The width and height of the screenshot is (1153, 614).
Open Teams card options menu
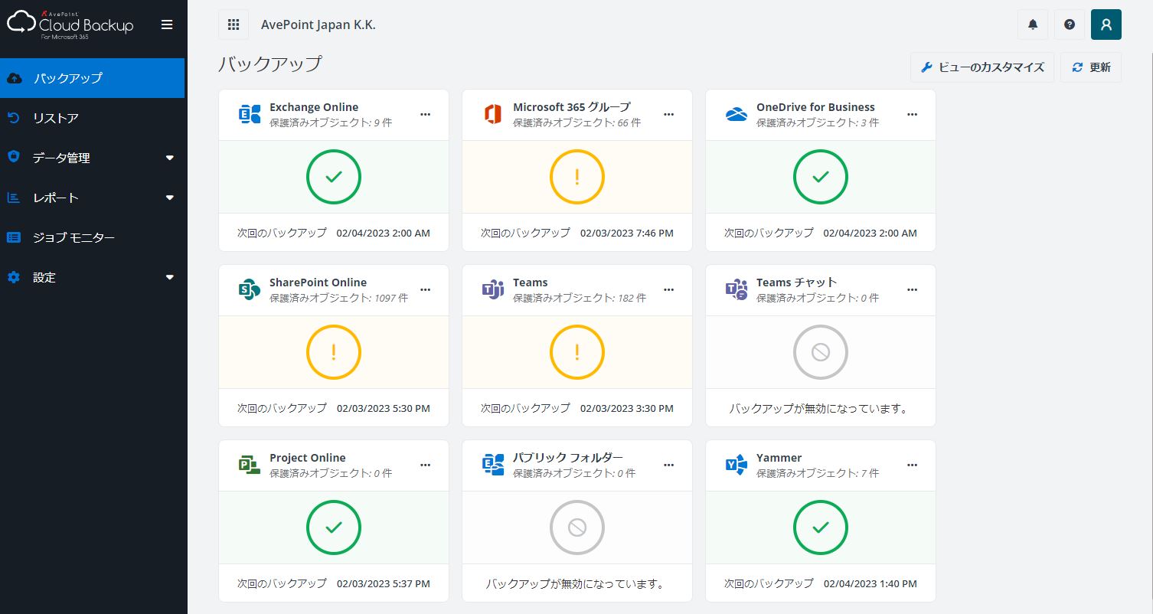(669, 289)
